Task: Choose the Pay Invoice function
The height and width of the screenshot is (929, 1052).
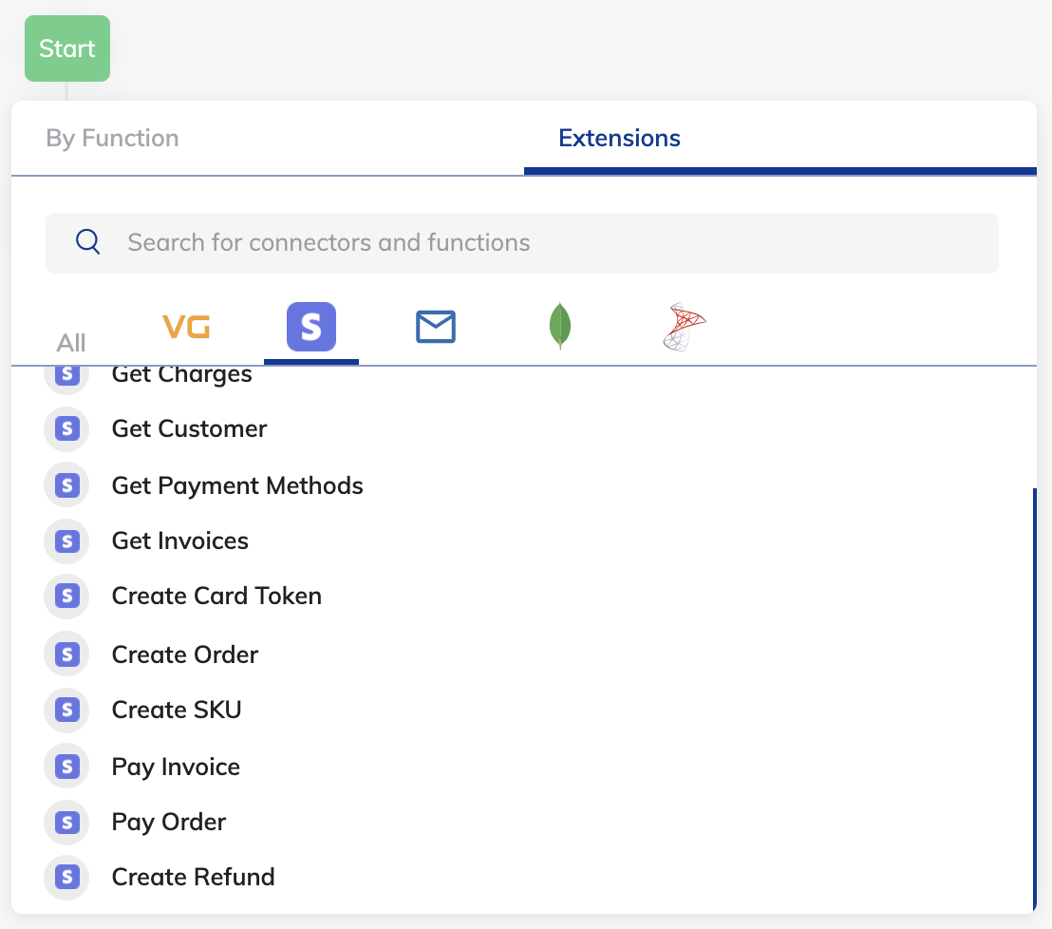Action: [x=176, y=768]
